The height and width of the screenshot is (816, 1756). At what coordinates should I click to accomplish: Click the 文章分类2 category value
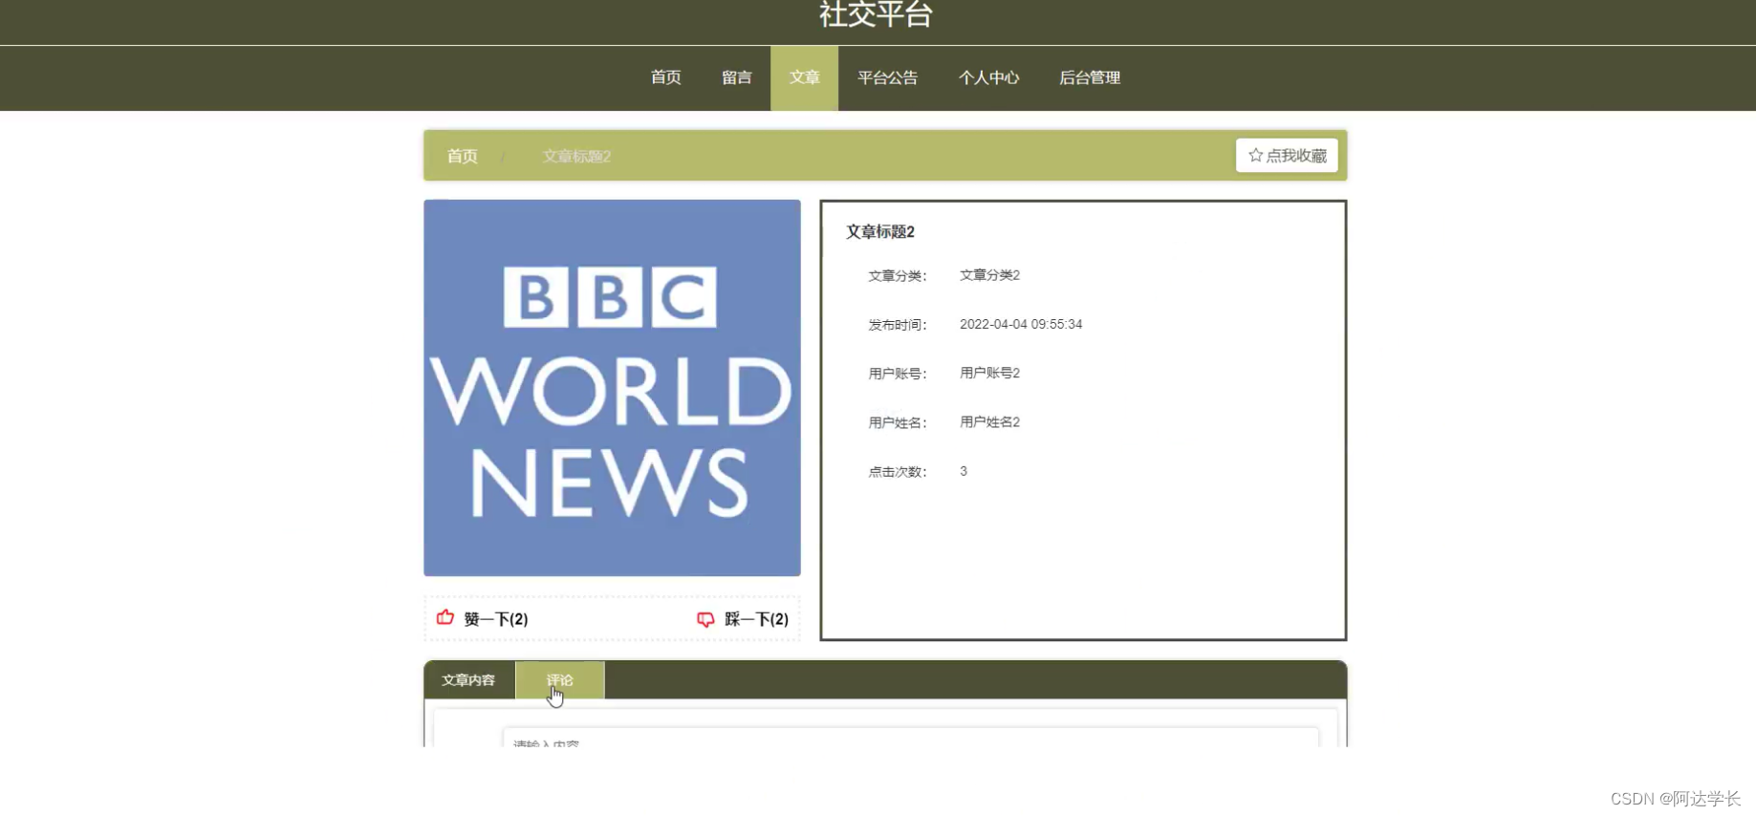click(989, 275)
